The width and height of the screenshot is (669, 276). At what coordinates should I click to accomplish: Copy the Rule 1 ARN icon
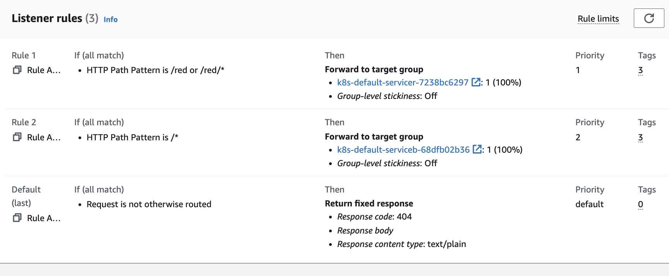17,70
